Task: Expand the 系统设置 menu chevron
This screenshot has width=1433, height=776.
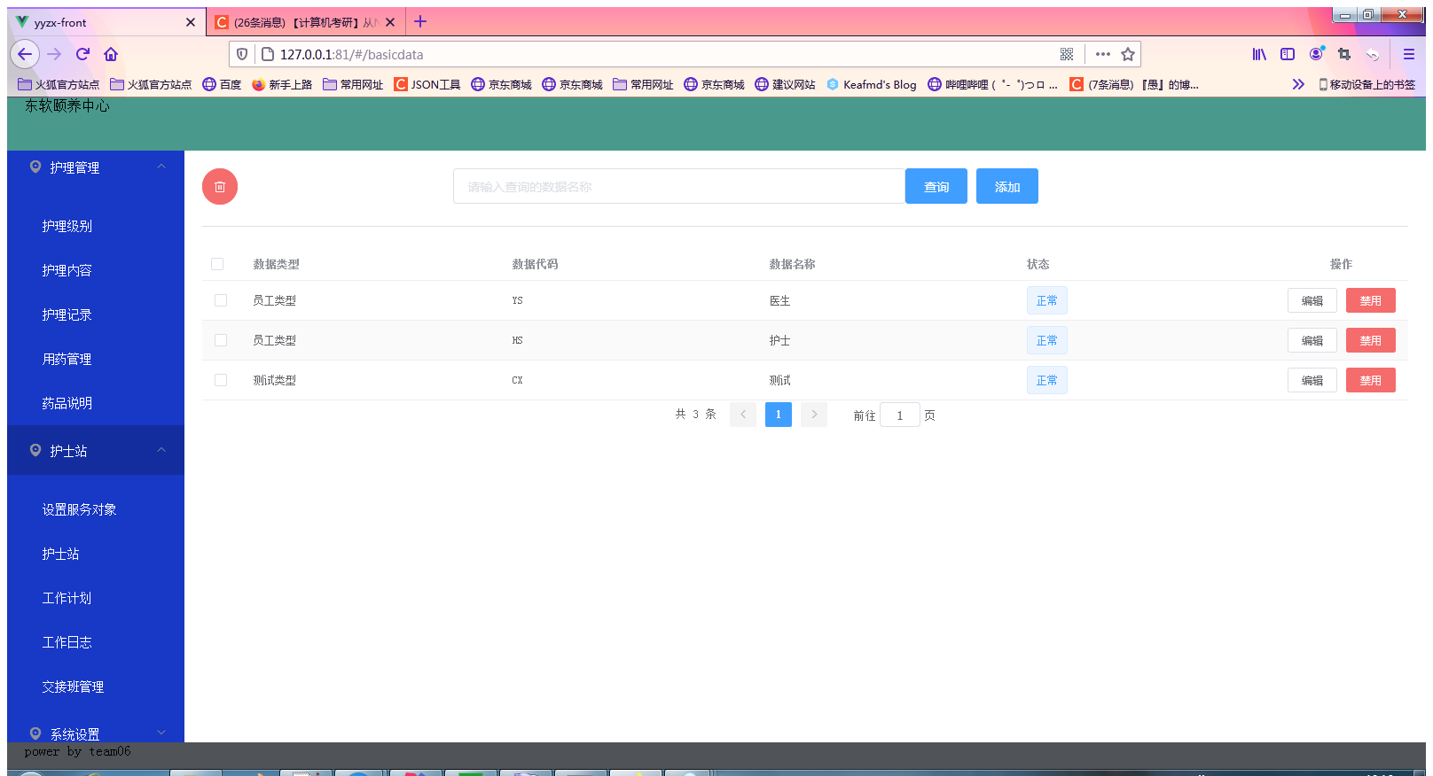Action: click(161, 733)
